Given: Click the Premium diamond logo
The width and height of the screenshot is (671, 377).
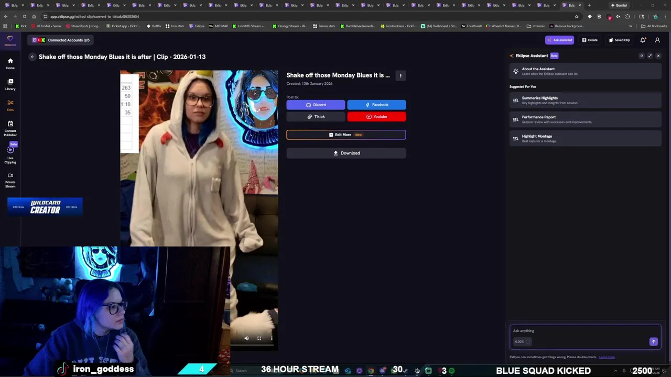Looking at the screenshot, I should tap(10, 40).
